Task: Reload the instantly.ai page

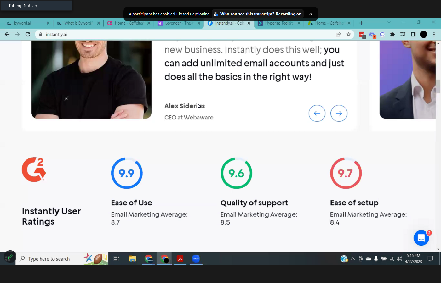Action: click(x=28, y=34)
